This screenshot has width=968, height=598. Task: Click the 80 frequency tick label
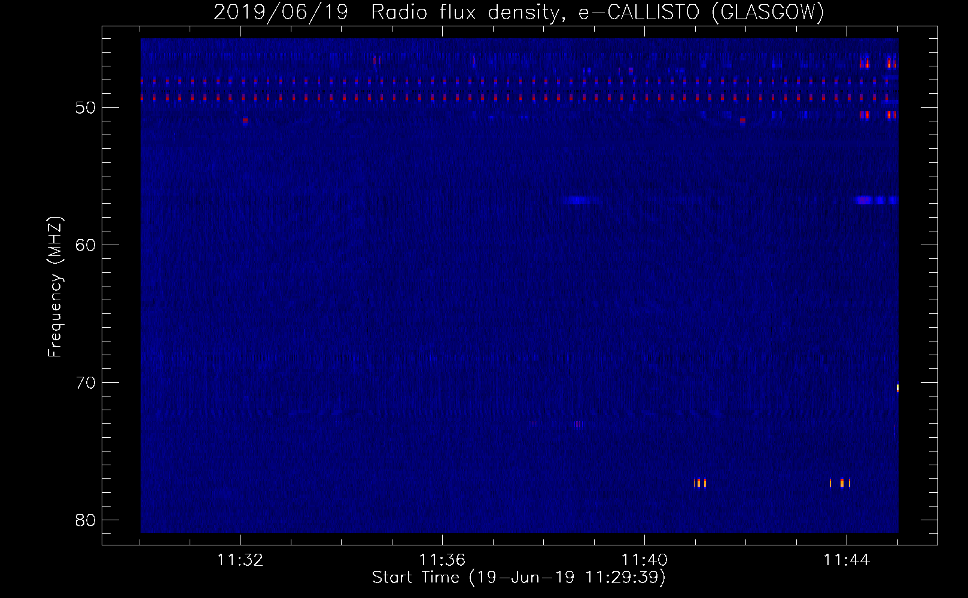point(86,520)
